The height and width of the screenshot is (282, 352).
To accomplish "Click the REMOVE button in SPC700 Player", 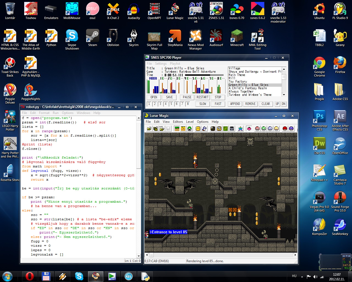I will pyautogui.click(x=251, y=104).
